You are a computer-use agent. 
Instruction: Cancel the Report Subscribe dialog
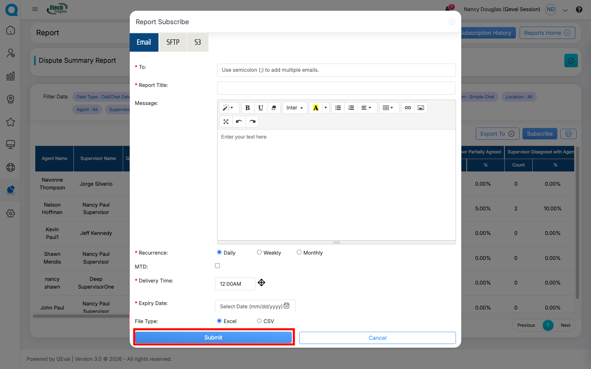click(377, 338)
